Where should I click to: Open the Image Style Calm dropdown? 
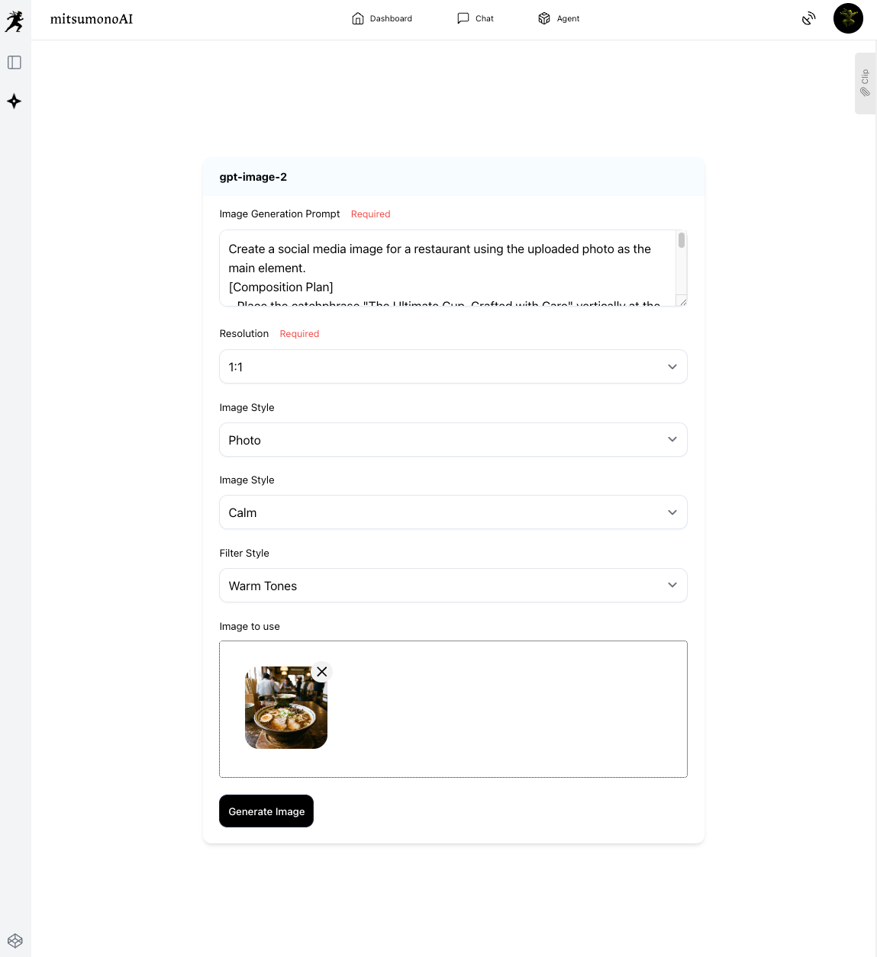pyautogui.click(x=453, y=512)
